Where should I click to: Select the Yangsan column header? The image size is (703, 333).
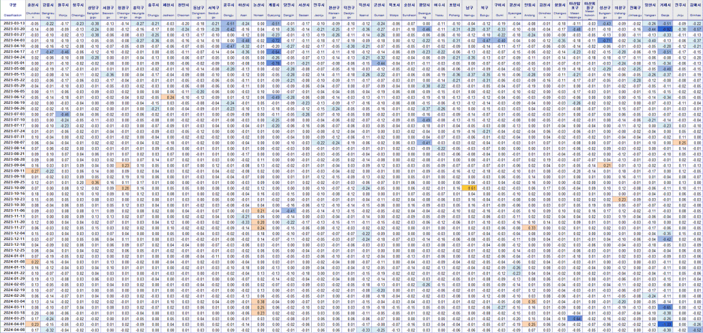(x=651, y=10)
